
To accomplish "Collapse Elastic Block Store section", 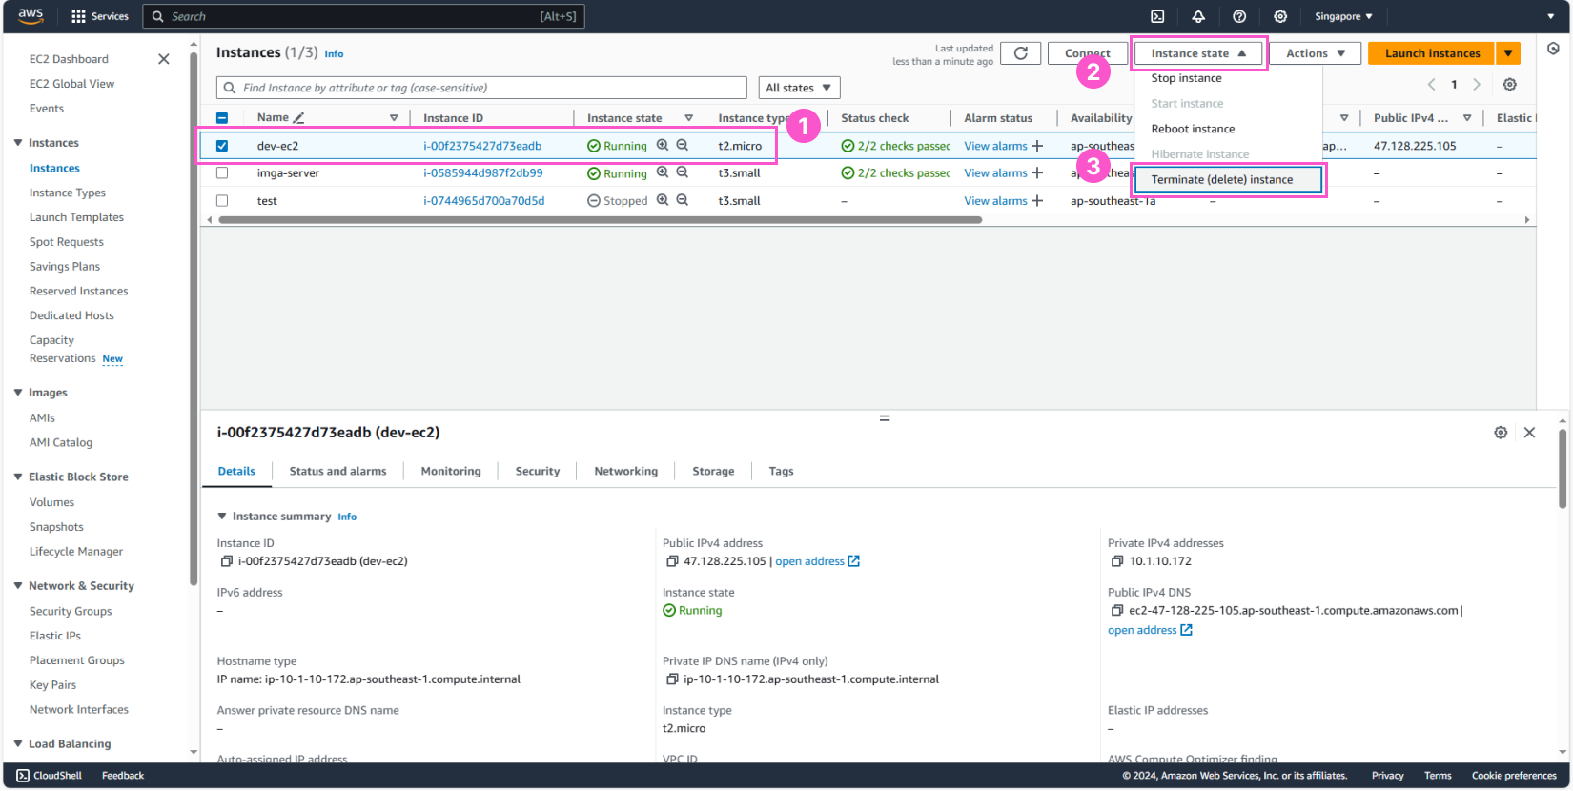I will click(x=18, y=477).
